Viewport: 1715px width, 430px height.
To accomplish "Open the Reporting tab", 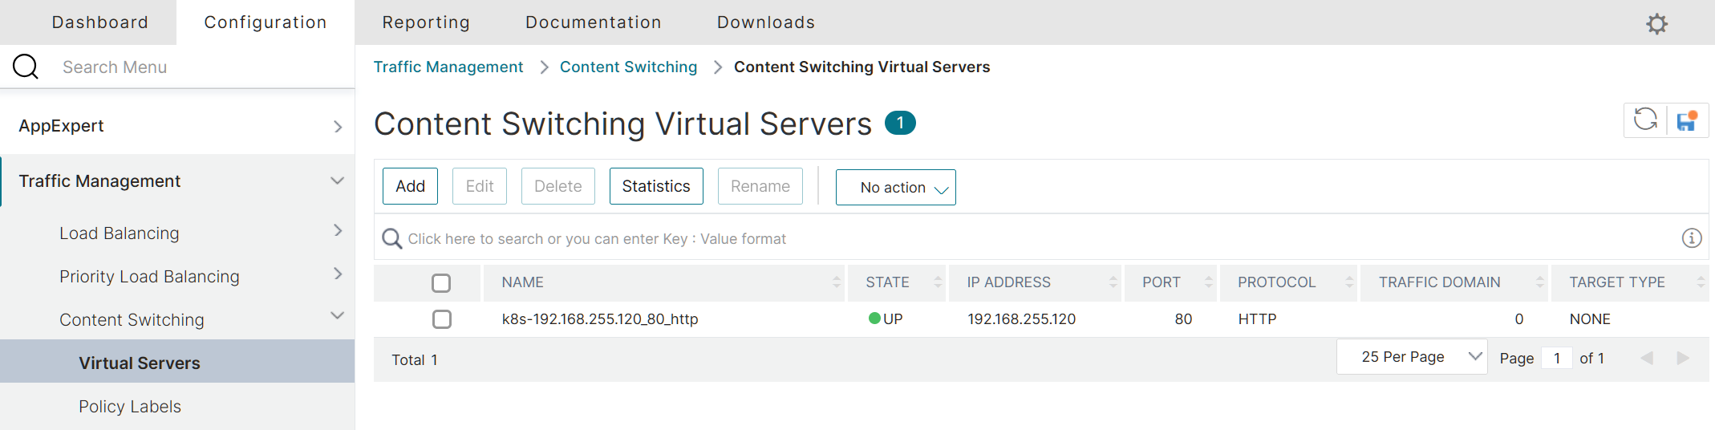I will coord(426,22).
